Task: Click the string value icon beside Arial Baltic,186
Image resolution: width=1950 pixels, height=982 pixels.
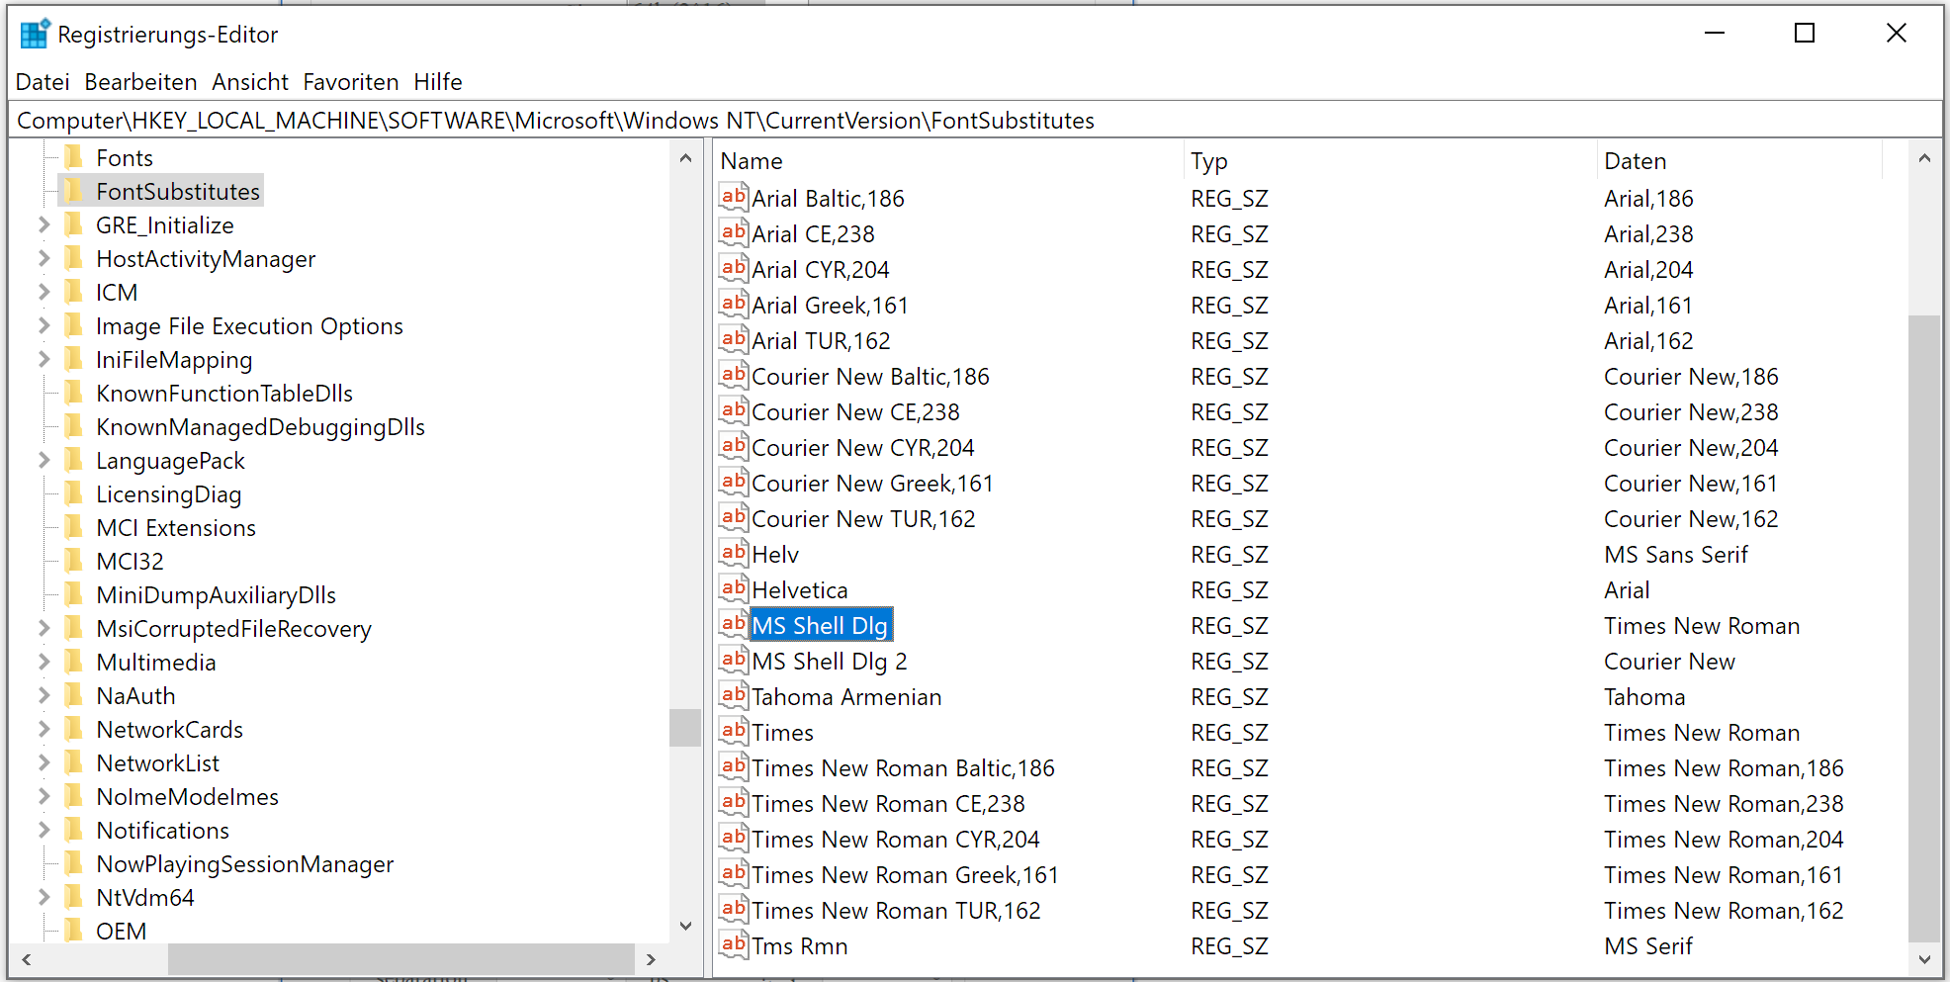Action: 734,198
